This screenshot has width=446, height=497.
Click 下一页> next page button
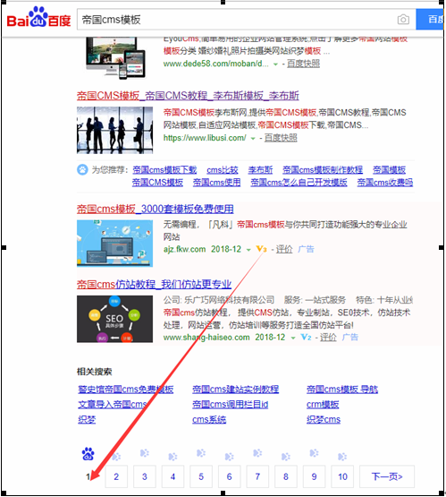(387, 476)
